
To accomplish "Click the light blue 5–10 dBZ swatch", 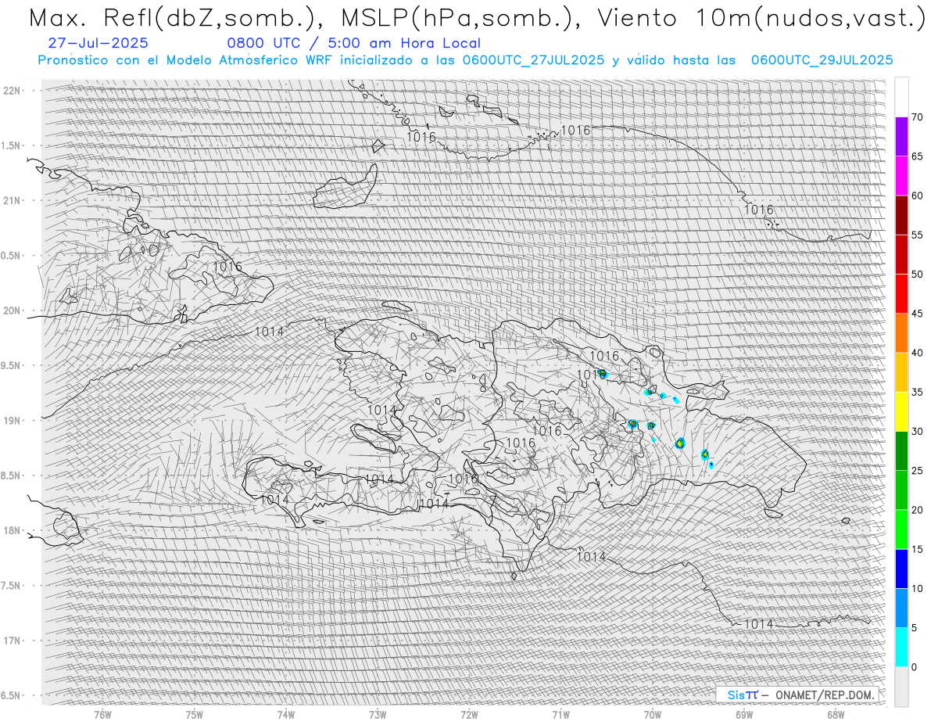I will coord(901,608).
